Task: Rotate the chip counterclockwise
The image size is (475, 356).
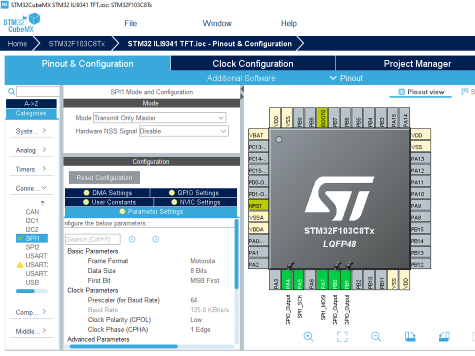Action: tap(443, 336)
